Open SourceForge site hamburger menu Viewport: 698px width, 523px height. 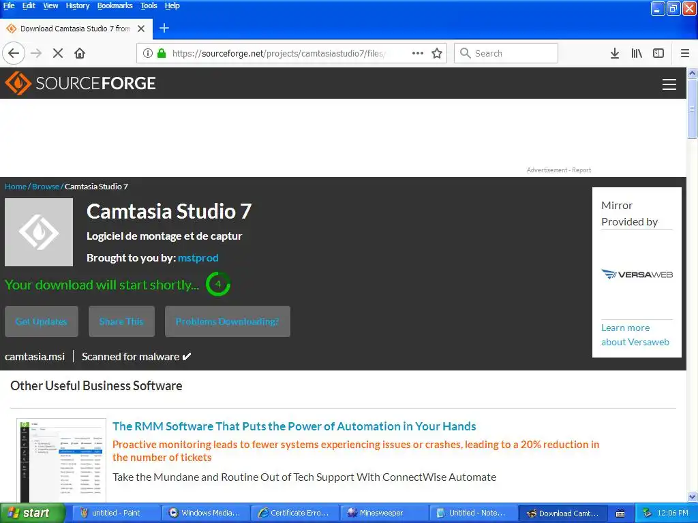669,84
